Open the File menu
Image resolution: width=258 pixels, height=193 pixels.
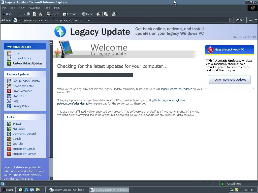(4, 8)
